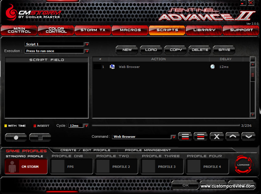Screen dimensions: 261x194
Task: Click the Script Field header label
Action: (x=47, y=60)
